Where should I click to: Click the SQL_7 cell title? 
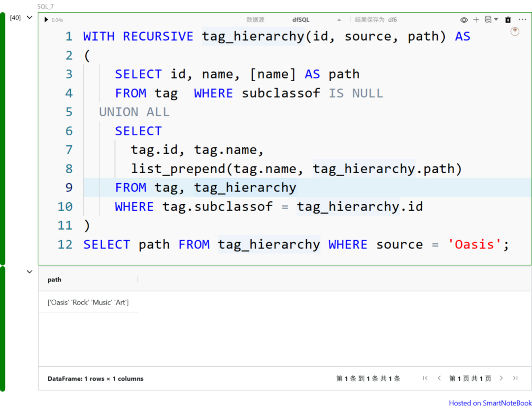(x=45, y=6)
